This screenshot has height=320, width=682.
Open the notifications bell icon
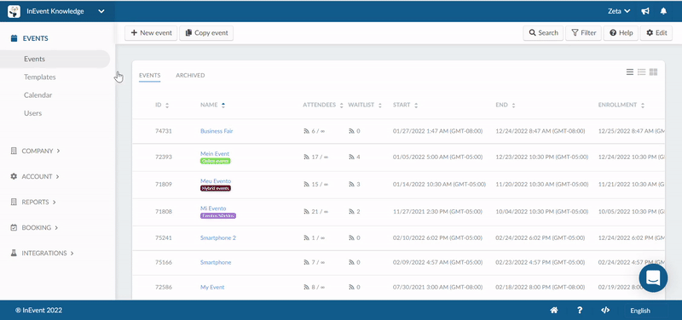click(663, 11)
